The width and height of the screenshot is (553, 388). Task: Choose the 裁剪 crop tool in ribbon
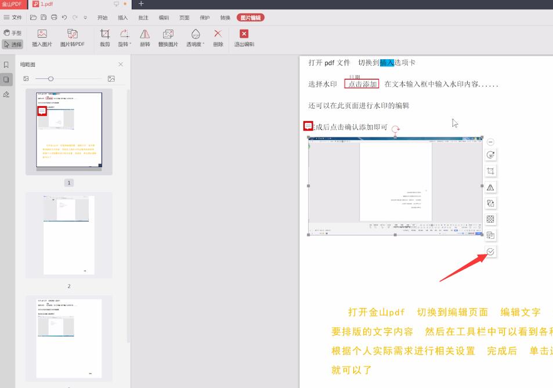[x=105, y=38]
